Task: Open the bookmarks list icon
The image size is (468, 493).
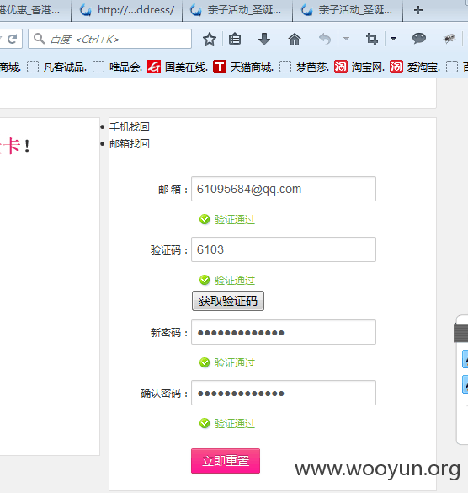Action: tap(235, 39)
